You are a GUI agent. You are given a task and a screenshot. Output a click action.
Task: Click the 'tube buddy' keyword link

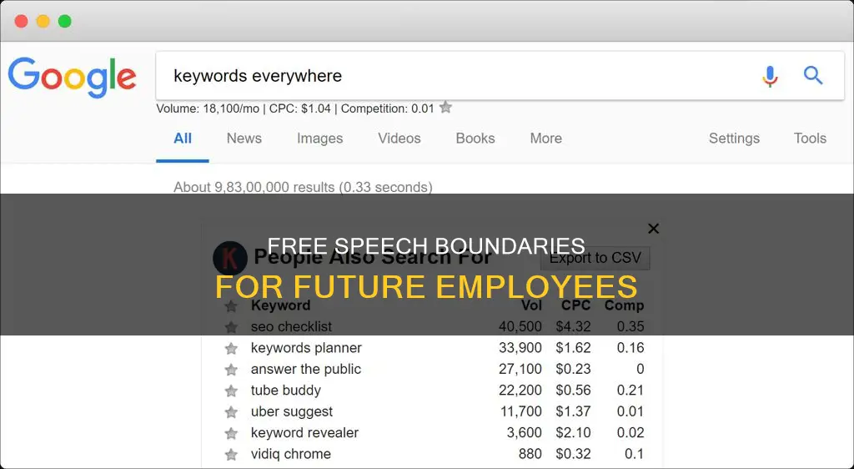pos(285,390)
